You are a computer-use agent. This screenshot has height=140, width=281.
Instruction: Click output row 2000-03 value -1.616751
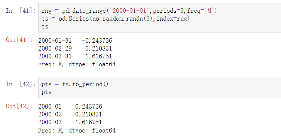click(87, 122)
